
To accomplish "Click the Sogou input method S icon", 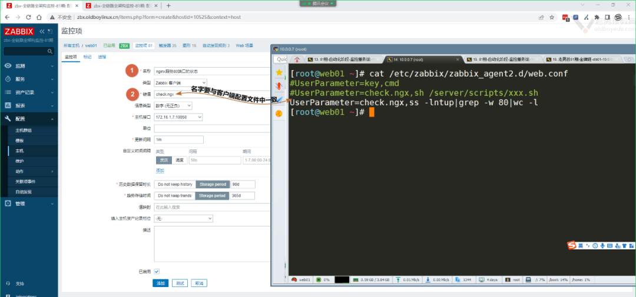I will pyautogui.click(x=572, y=246).
